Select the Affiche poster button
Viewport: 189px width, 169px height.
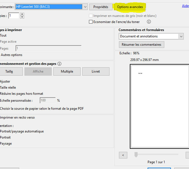pyautogui.click(x=38, y=71)
